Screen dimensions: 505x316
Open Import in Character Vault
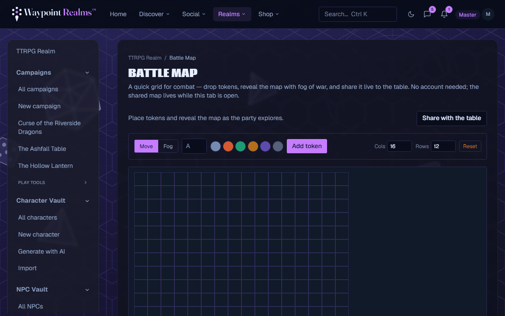(x=28, y=268)
